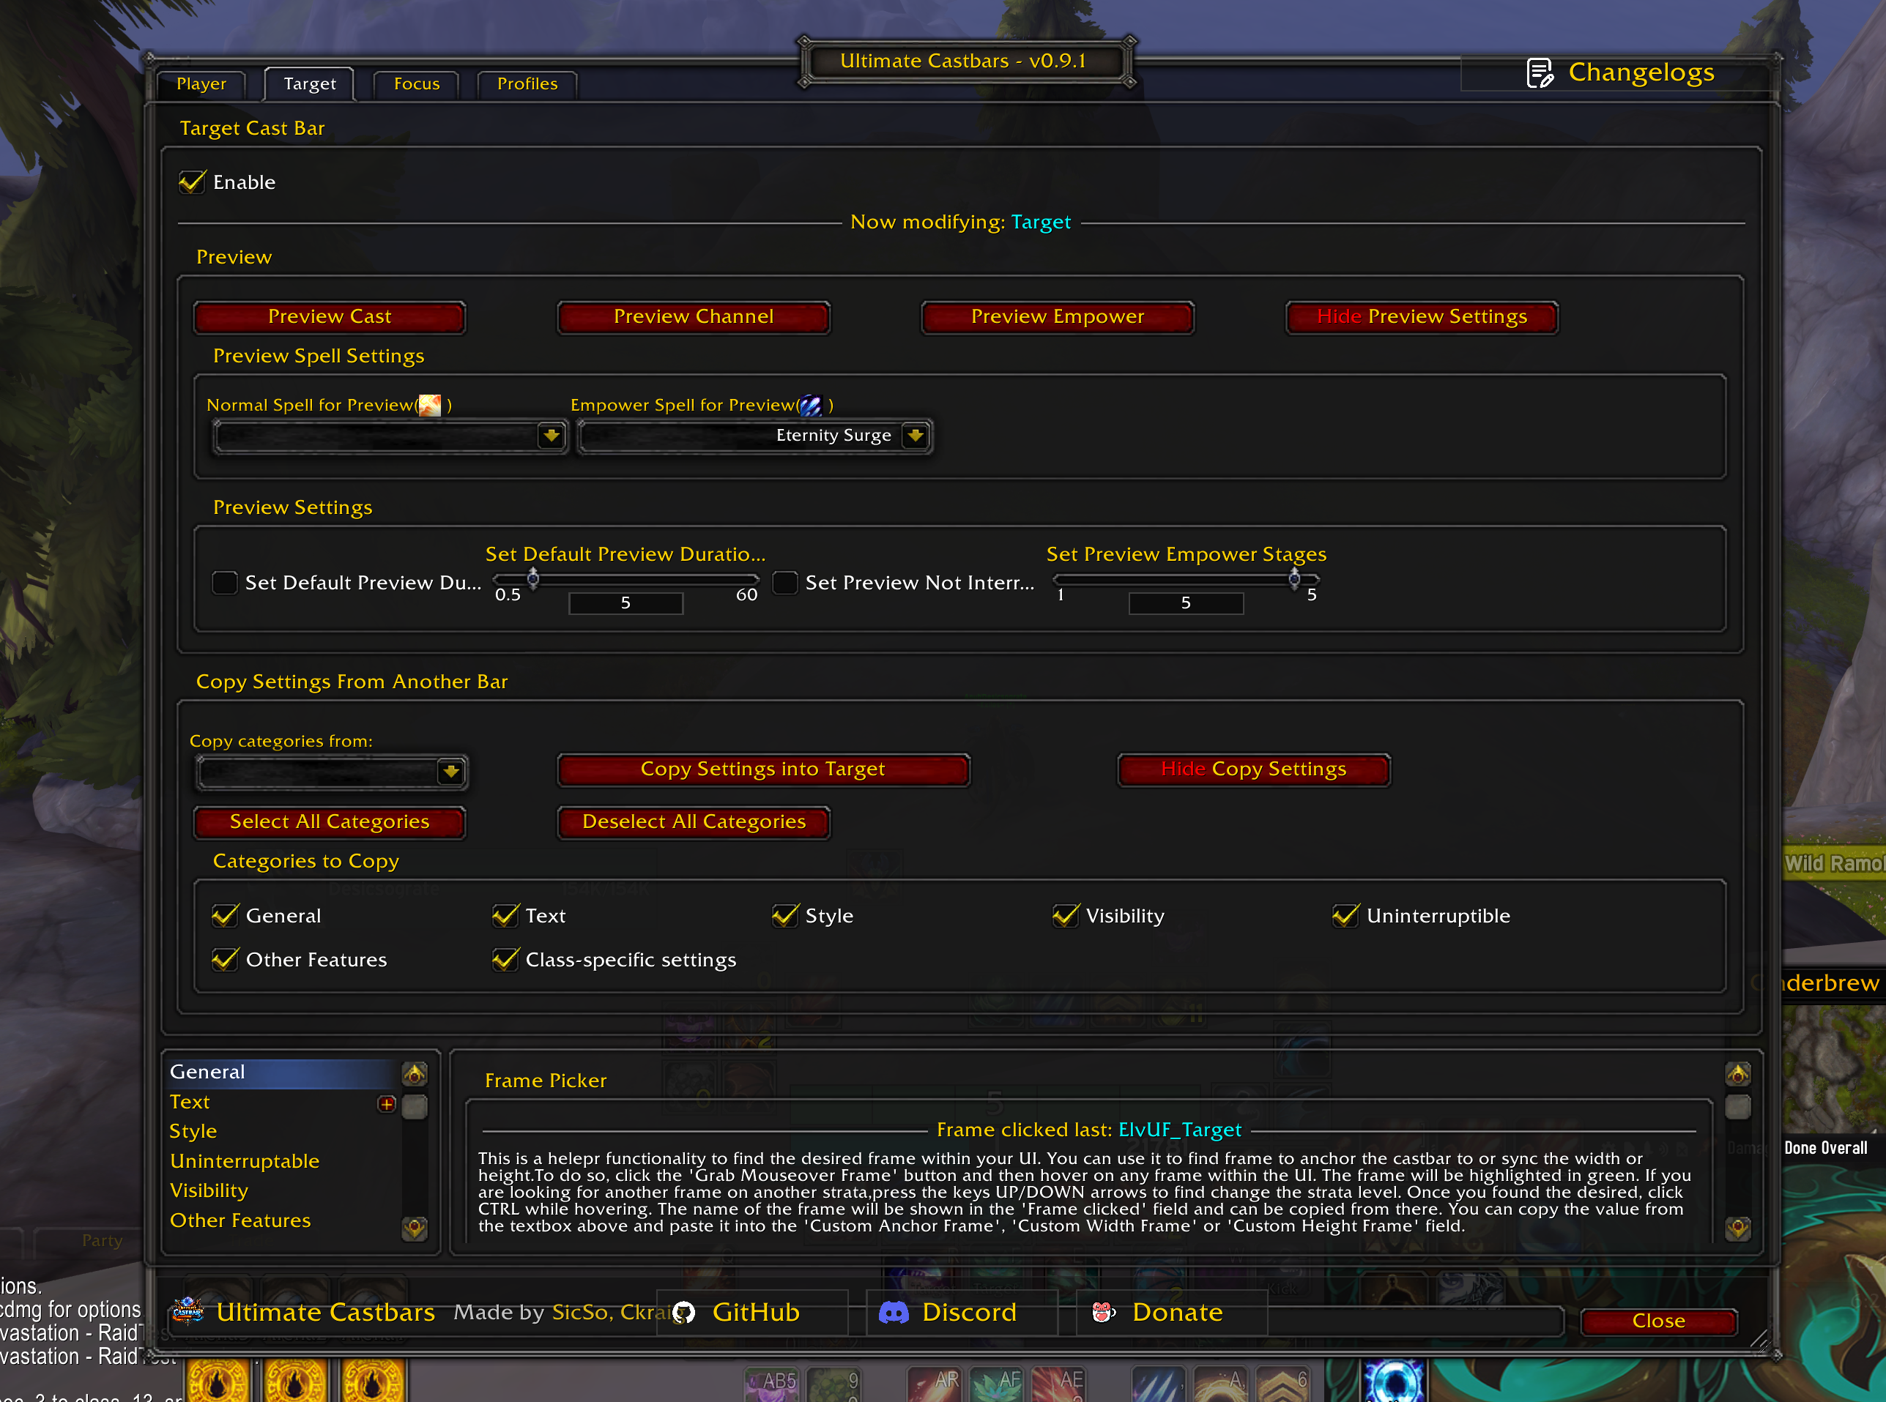This screenshot has width=1886, height=1402.
Task: Switch to the Player tab
Action: pyautogui.click(x=202, y=84)
